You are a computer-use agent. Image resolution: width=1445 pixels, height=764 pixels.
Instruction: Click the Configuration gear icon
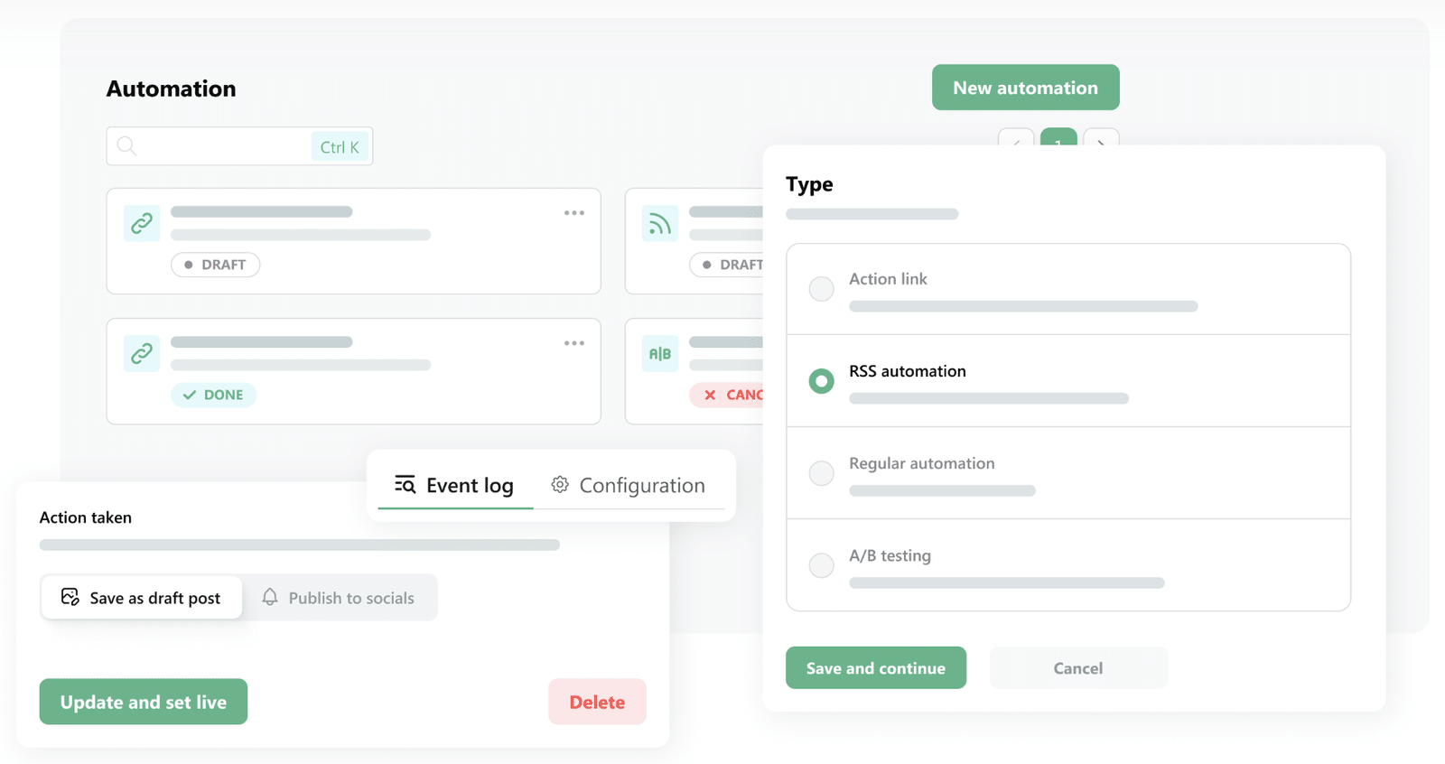(x=560, y=485)
